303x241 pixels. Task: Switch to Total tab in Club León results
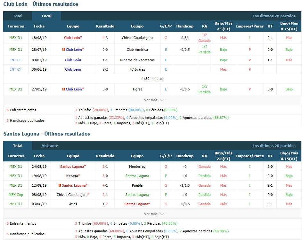pos(18,16)
